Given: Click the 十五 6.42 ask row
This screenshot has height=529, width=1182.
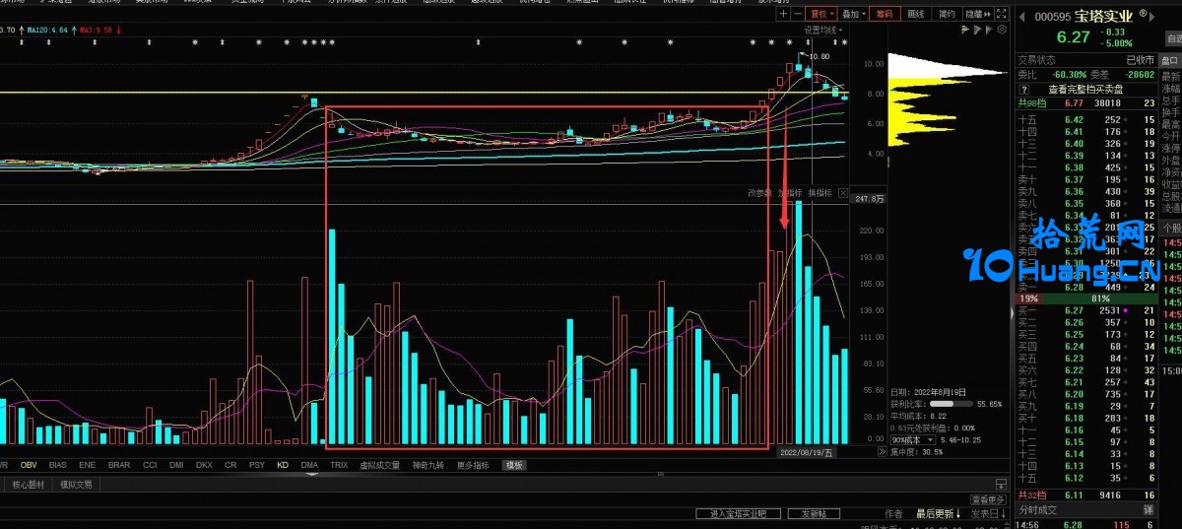Looking at the screenshot, I should 1086,119.
